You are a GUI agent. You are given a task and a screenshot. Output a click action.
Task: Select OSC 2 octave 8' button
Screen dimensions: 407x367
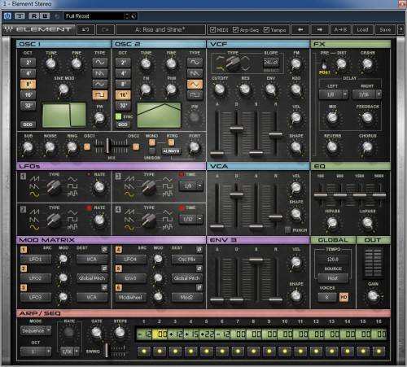(123, 84)
